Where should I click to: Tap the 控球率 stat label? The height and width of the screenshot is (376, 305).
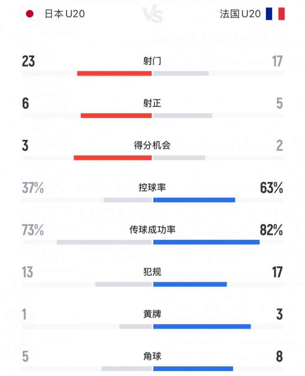[152, 188]
